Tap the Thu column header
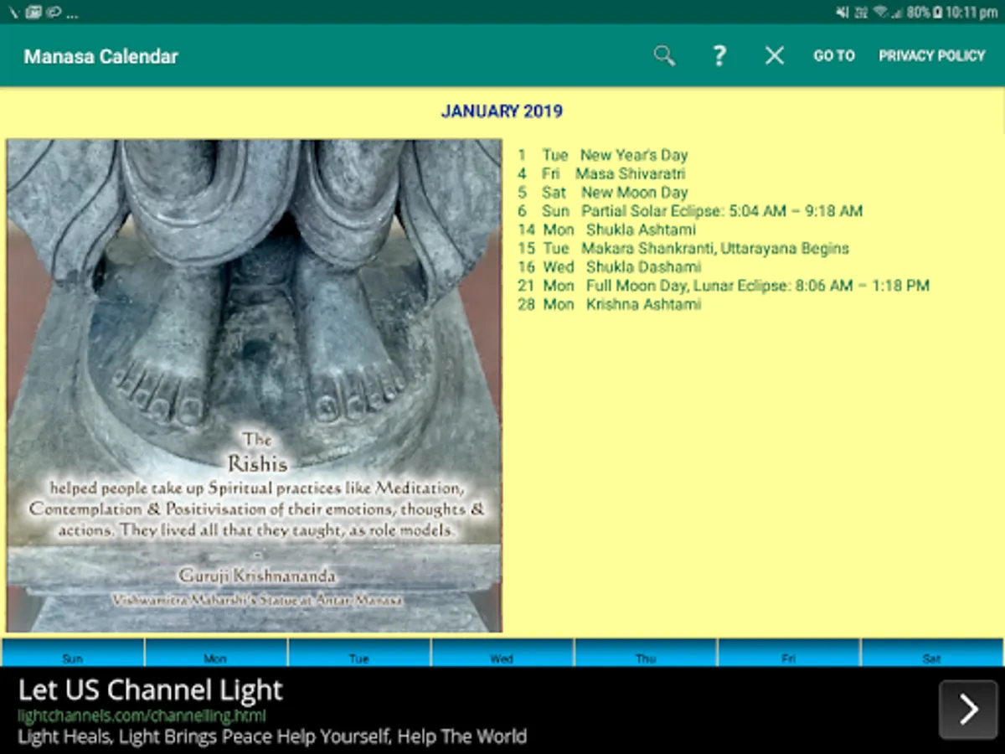The height and width of the screenshot is (754, 1005). tap(646, 653)
